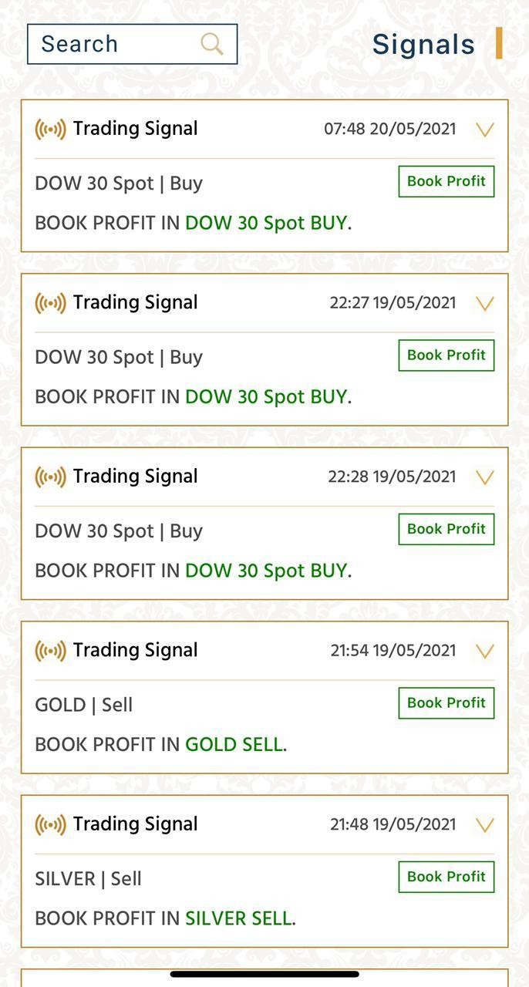The width and height of the screenshot is (529, 987).
Task: Click signal icon on 22:27 19/05/2021 card
Action: click(x=51, y=303)
